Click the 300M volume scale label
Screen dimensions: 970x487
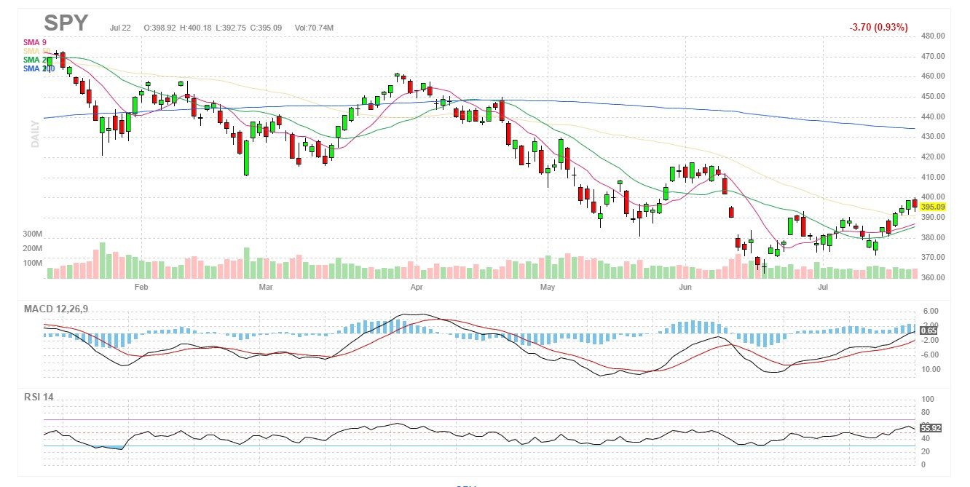pos(33,234)
